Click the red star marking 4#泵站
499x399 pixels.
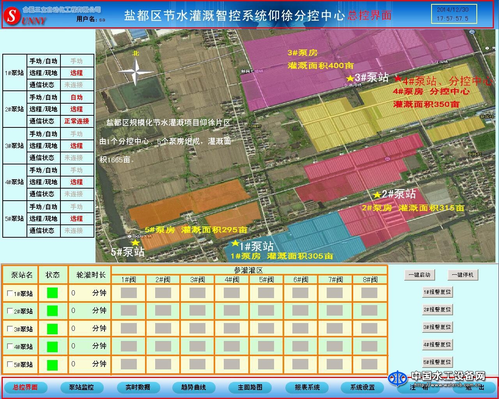pyautogui.click(x=398, y=79)
